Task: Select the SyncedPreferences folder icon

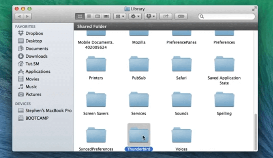Action: 96,135
